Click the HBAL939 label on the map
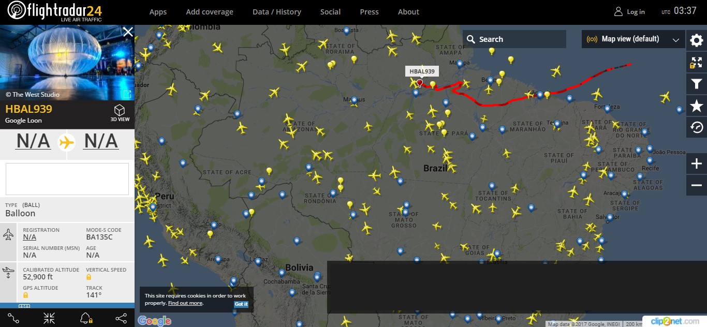Screen dimensions: 707x327 click(x=422, y=71)
